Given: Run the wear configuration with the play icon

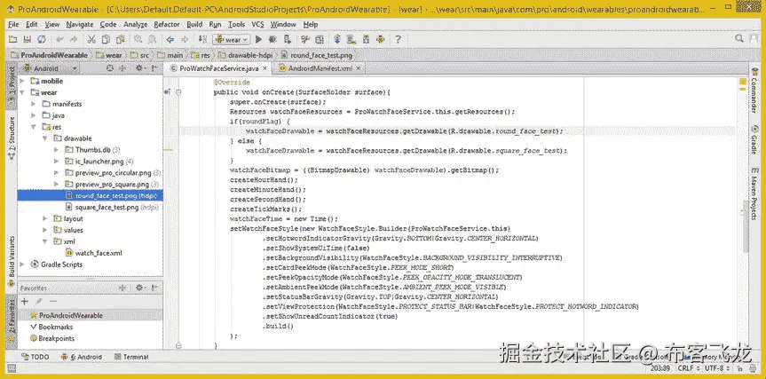Looking at the screenshot, I should 259,40.
